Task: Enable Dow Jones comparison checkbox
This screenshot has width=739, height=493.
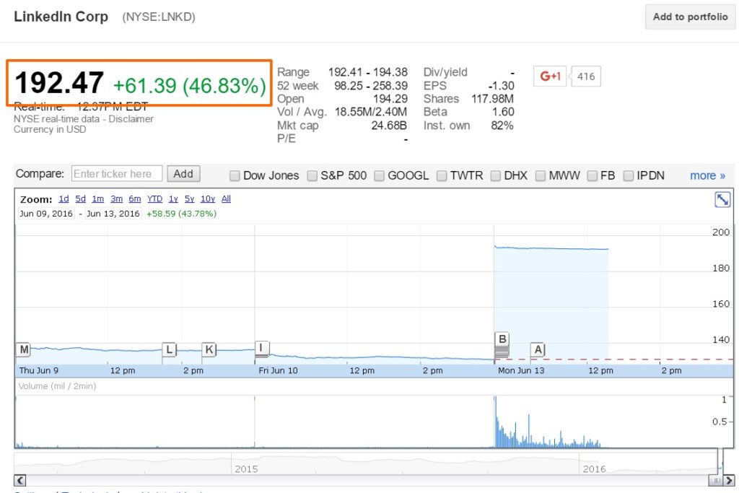Action: [235, 176]
